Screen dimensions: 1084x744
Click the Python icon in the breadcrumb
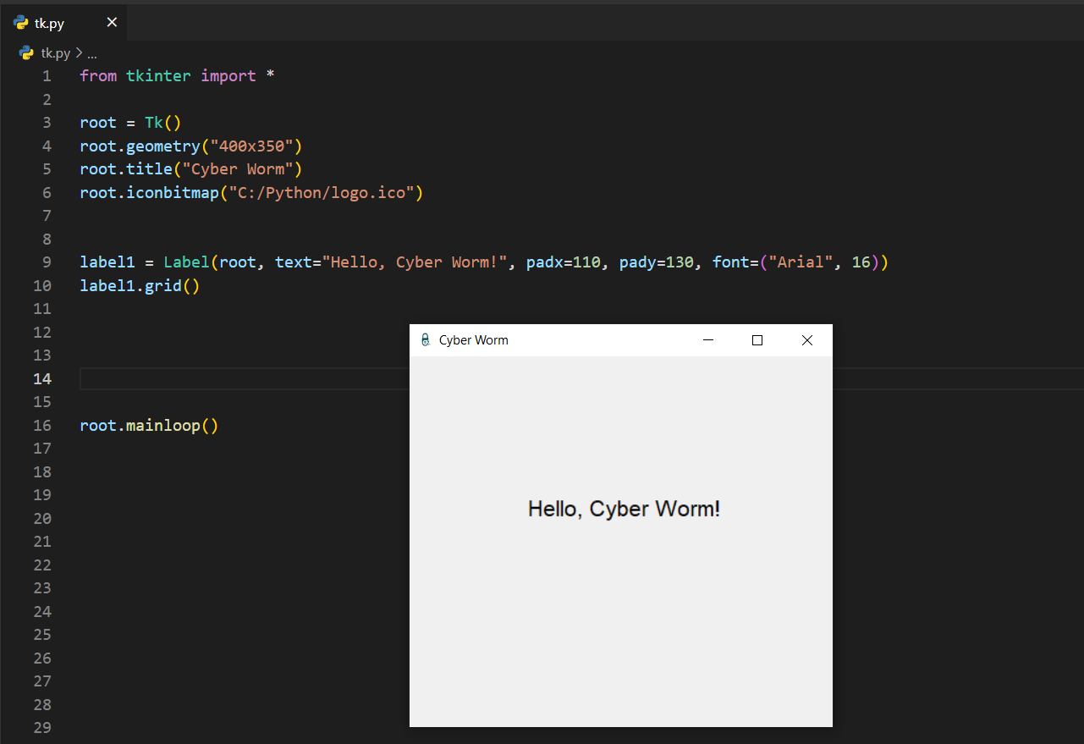click(x=26, y=53)
